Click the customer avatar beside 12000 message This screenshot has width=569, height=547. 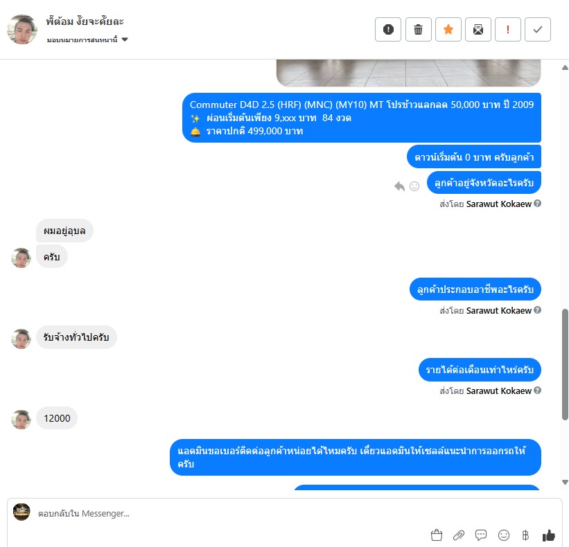point(21,420)
